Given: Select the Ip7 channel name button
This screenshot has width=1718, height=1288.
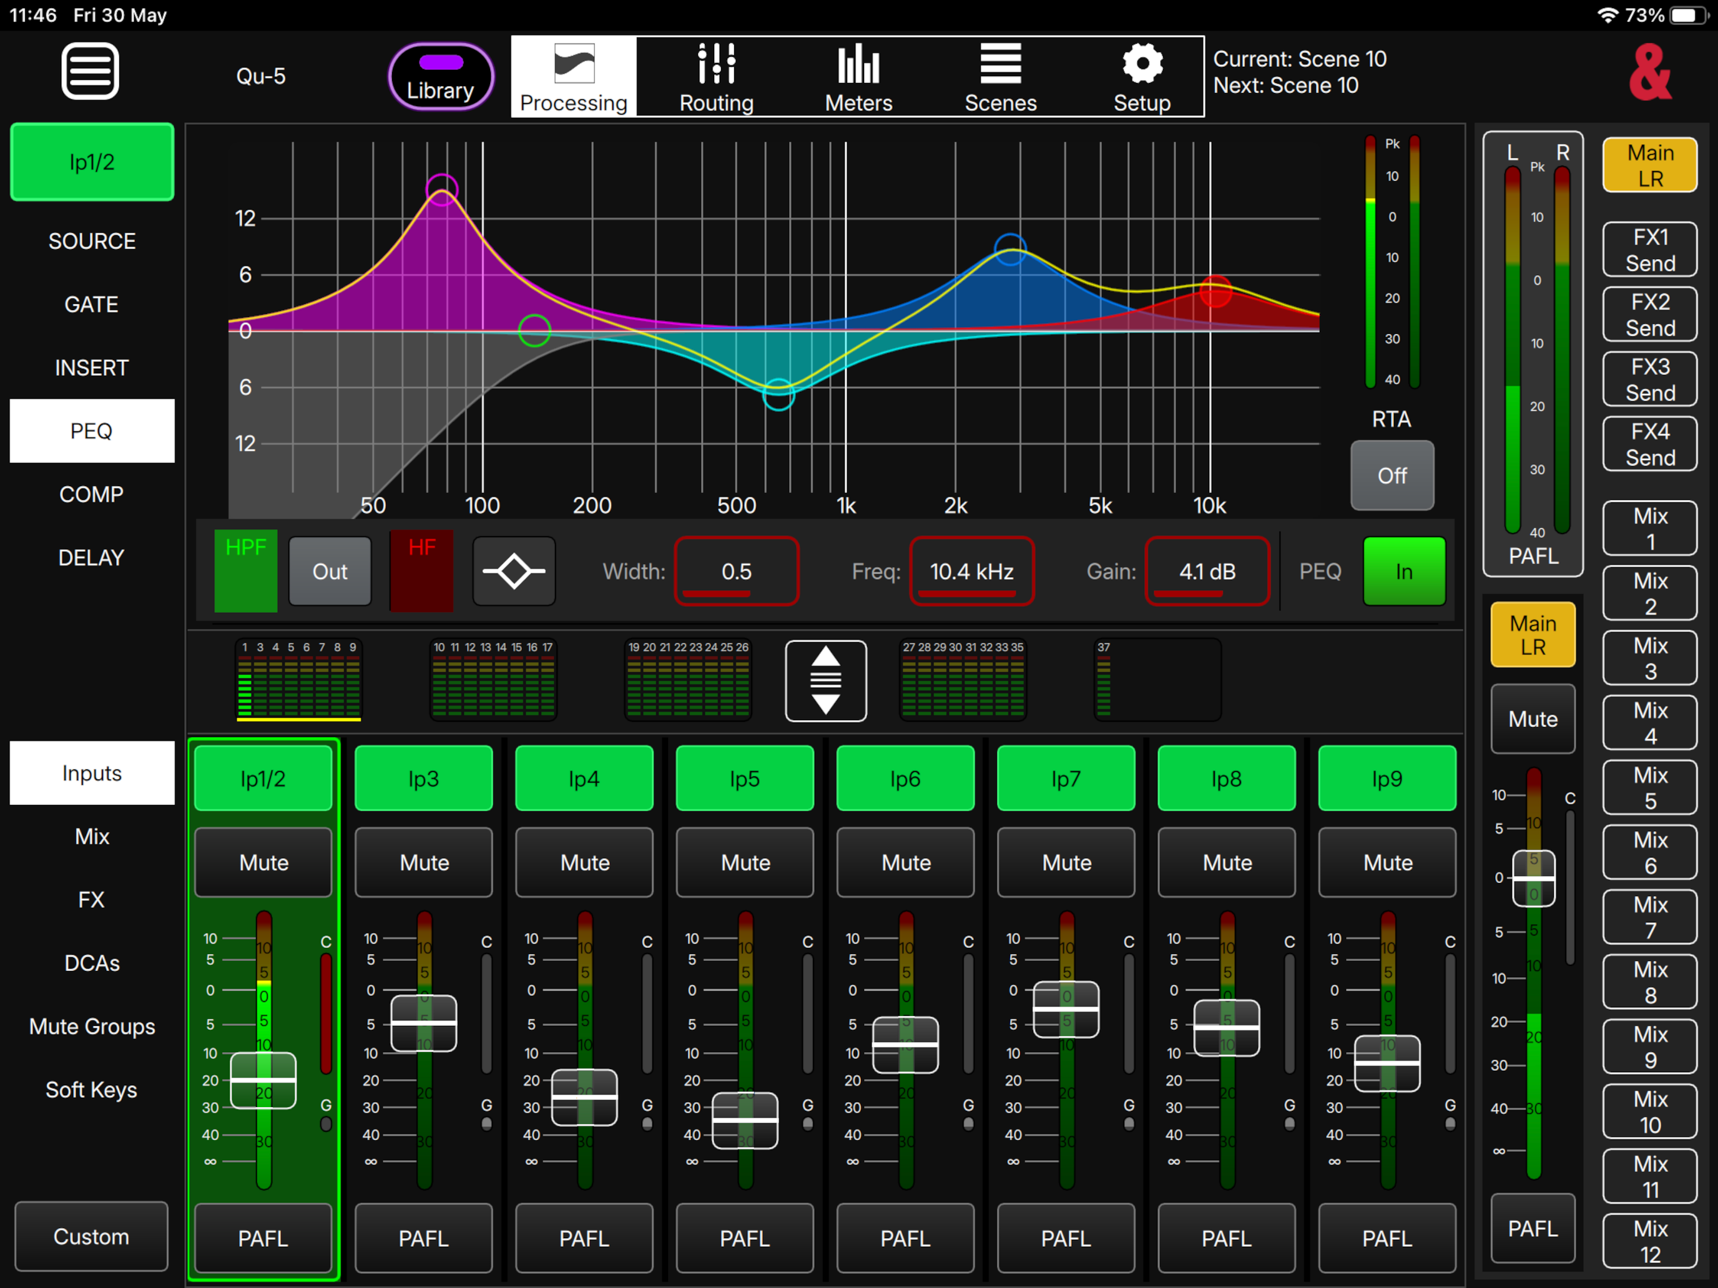Looking at the screenshot, I should click(1066, 779).
